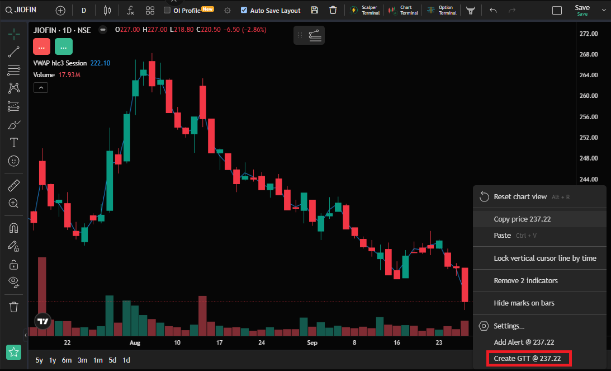Screen dimensions: 611x371
Task: Select the forecasting position tool
Action: [14, 106]
